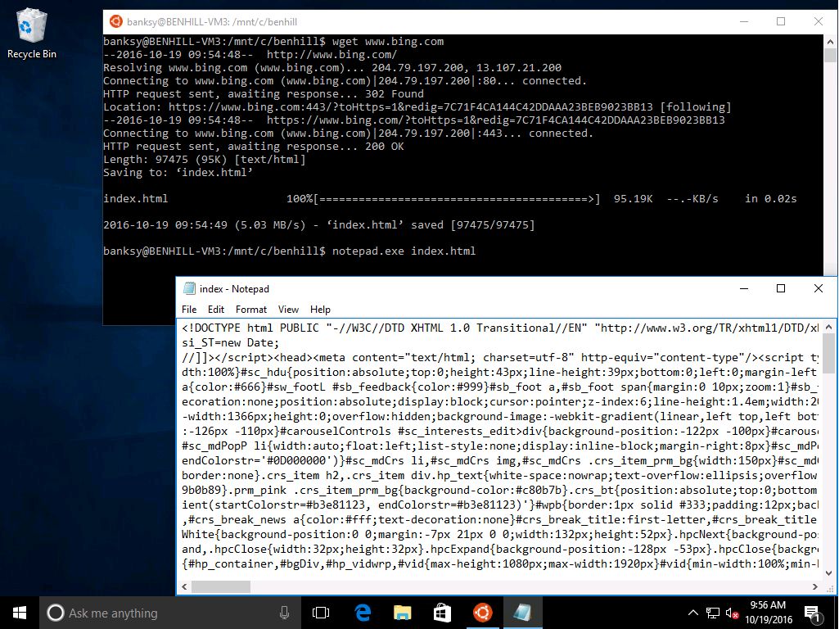Show hidden tray icons chevron
The width and height of the screenshot is (839, 629).
[692, 613]
